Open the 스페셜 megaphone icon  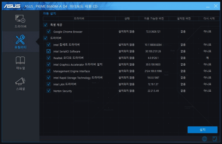coord(20,81)
